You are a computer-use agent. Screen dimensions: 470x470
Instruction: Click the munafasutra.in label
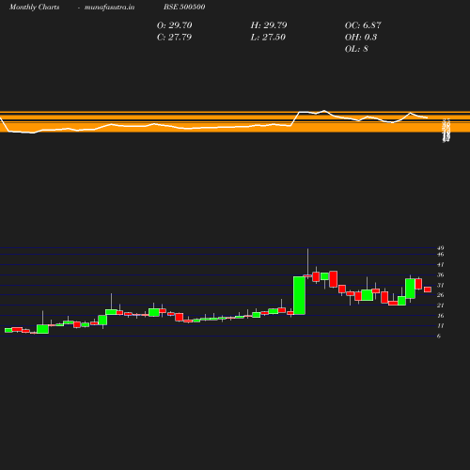[x=109, y=7]
